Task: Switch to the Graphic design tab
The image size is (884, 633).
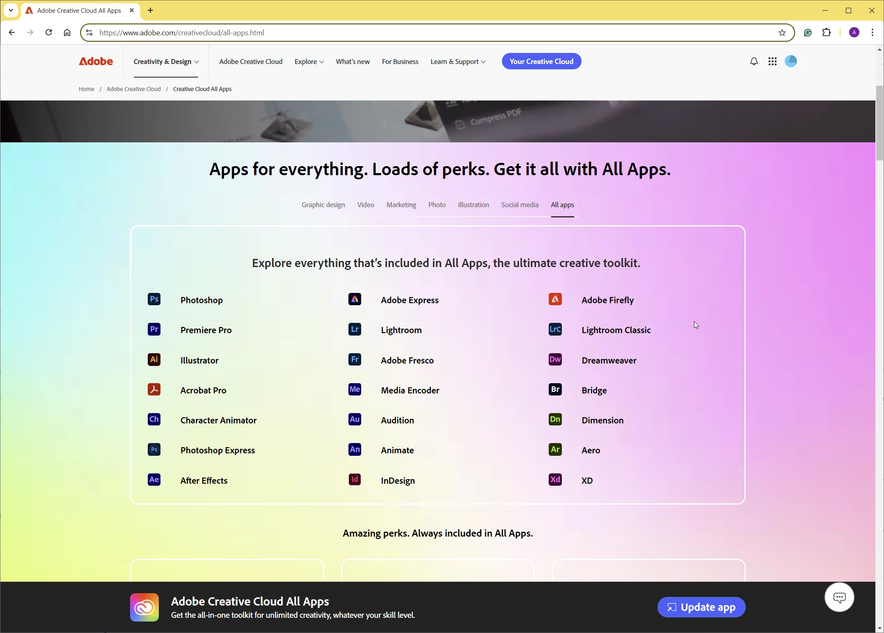Action: [323, 205]
